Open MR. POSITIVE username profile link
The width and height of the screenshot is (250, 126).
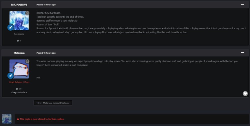[19, 5]
